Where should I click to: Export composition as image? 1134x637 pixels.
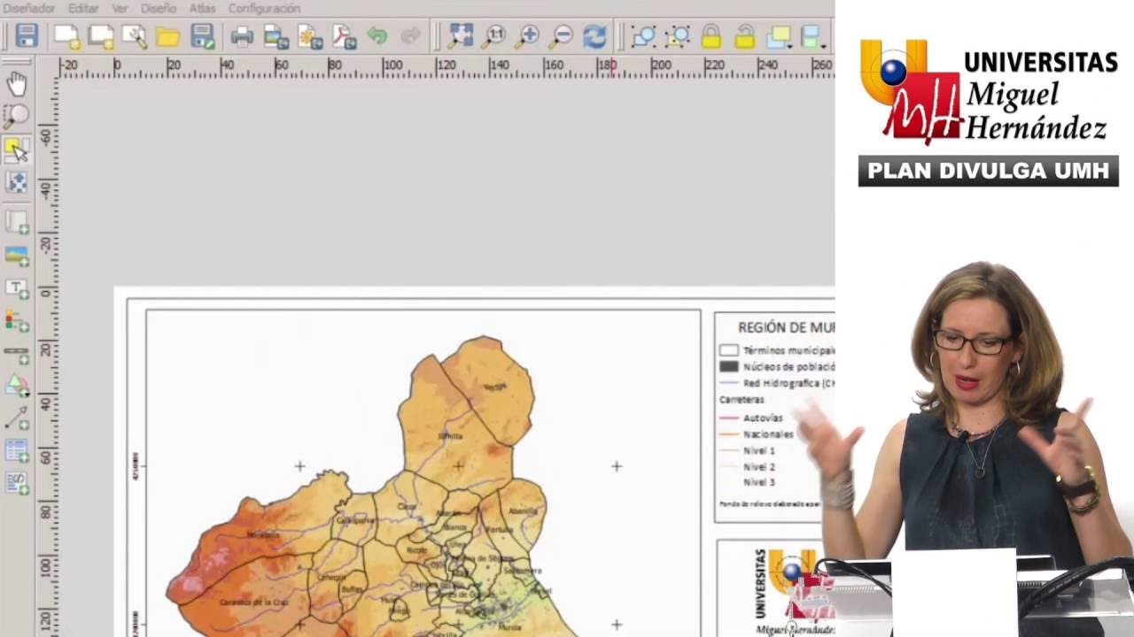276,36
